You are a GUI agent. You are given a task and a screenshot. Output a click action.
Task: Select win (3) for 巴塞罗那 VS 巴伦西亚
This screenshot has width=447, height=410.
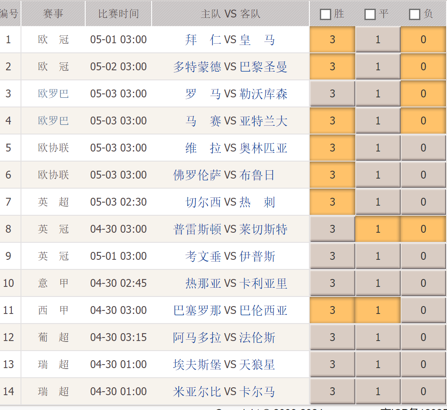(333, 310)
